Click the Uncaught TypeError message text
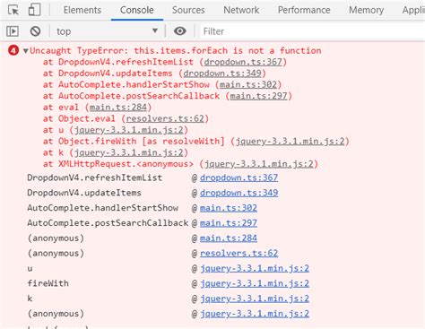This screenshot has height=329, width=425. pyautogui.click(x=176, y=50)
